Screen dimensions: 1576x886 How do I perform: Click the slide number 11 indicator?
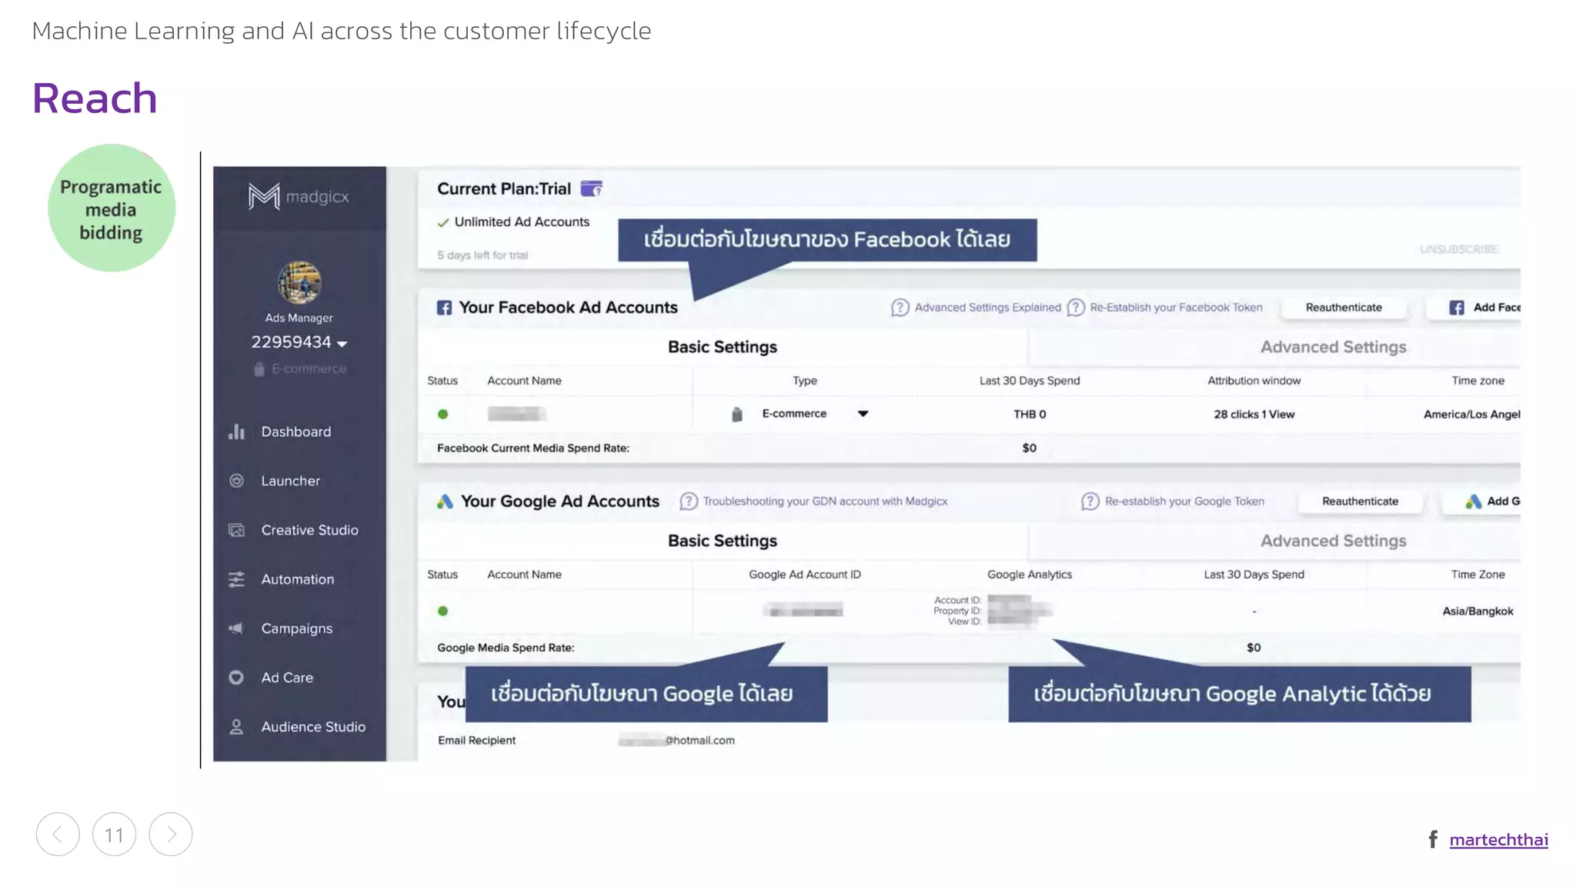114,834
